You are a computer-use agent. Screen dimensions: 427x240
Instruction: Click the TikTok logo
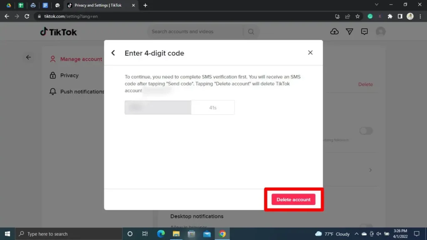(58, 32)
